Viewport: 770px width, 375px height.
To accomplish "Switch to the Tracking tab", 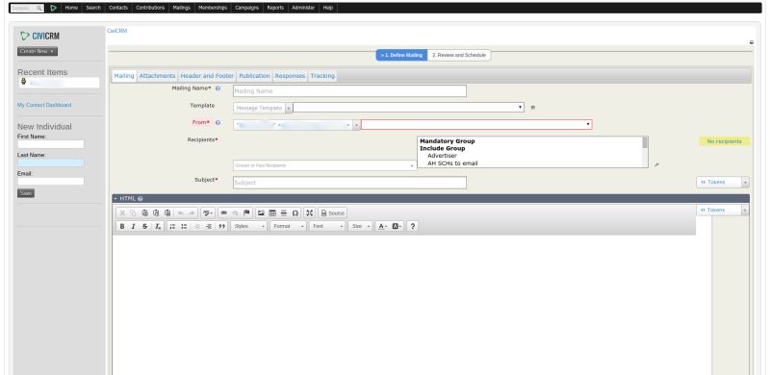I will tap(322, 76).
